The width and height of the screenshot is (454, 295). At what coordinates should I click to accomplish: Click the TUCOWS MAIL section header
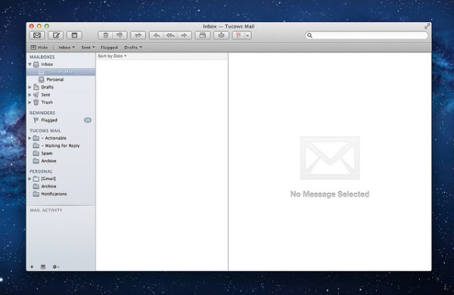click(45, 131)
